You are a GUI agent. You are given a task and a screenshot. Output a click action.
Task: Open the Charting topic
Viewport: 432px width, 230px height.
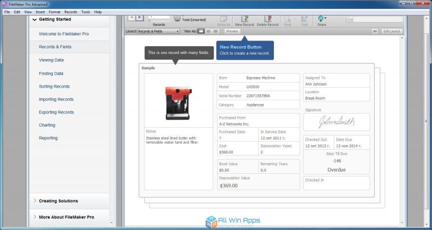[47, 125]
